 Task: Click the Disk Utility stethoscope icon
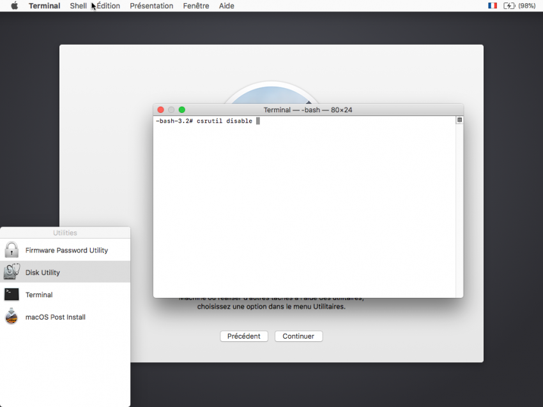[x=11, y=272]
